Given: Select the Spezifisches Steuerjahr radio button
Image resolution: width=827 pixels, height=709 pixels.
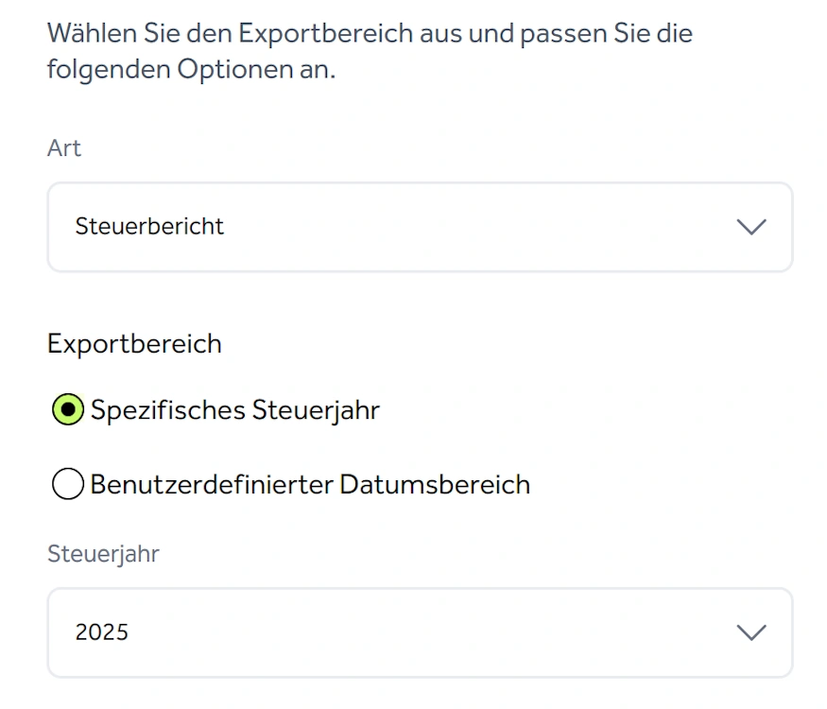Looking at the screenshot, I should tap(68, 409).
